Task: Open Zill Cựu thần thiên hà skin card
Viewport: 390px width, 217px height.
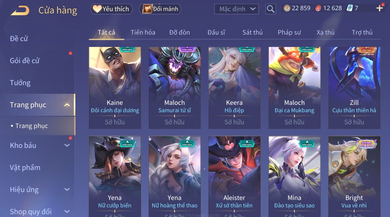Action: tap(354, 88)
